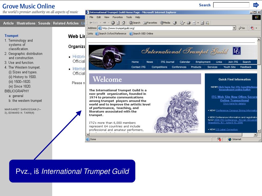This screenshot has width=262, height=196.
Task: Open the Back button history dropdown arrow
Action: (x=101, y=23)
